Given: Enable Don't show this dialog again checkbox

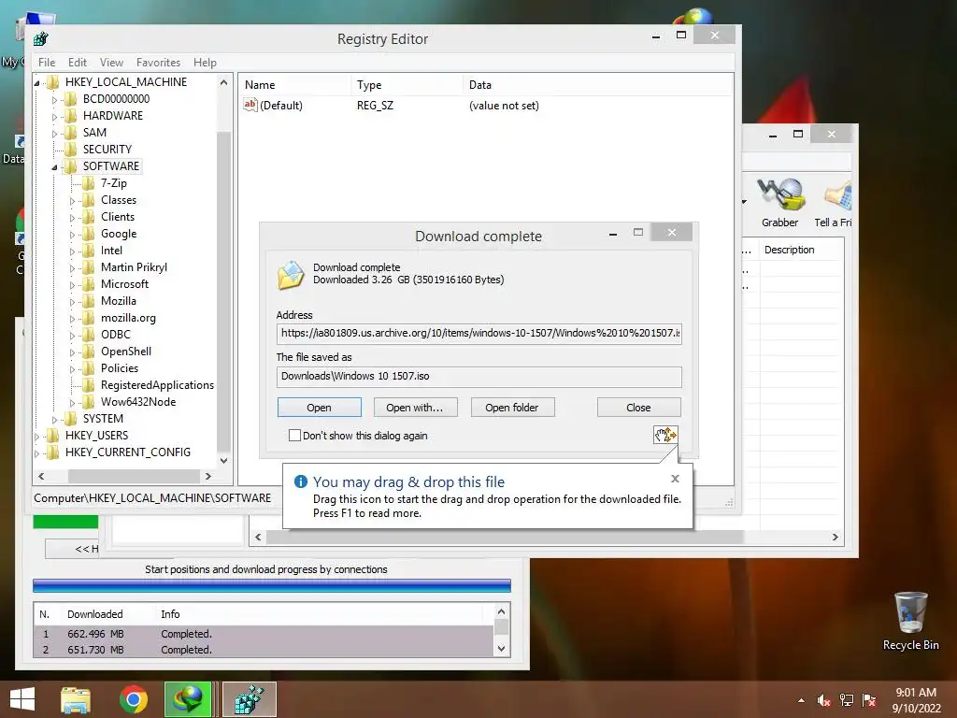Looking at the screenshot, I should pyautogui.click(x=294, y=436).
